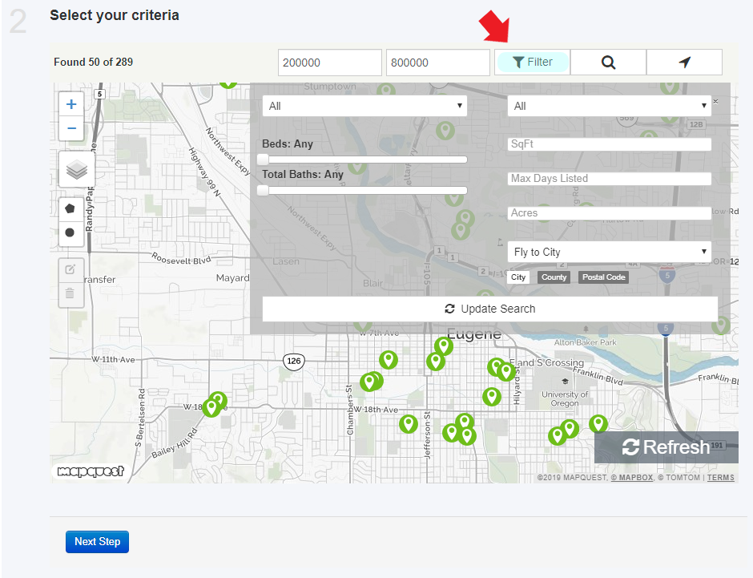This screenshot has height=578, width=753.
Task: Click the Found 50 of 289 text
Action: click(x=93, y=62)
